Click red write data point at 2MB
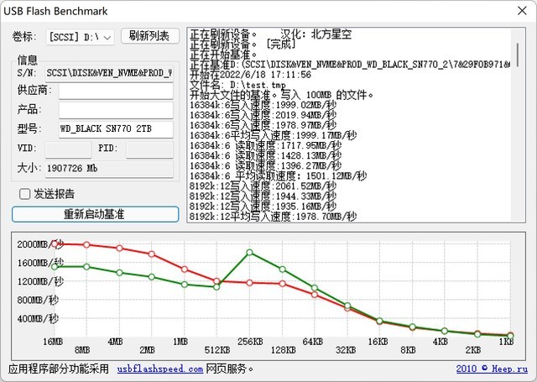This screenshot has height=382, width=537. [151, 254]
